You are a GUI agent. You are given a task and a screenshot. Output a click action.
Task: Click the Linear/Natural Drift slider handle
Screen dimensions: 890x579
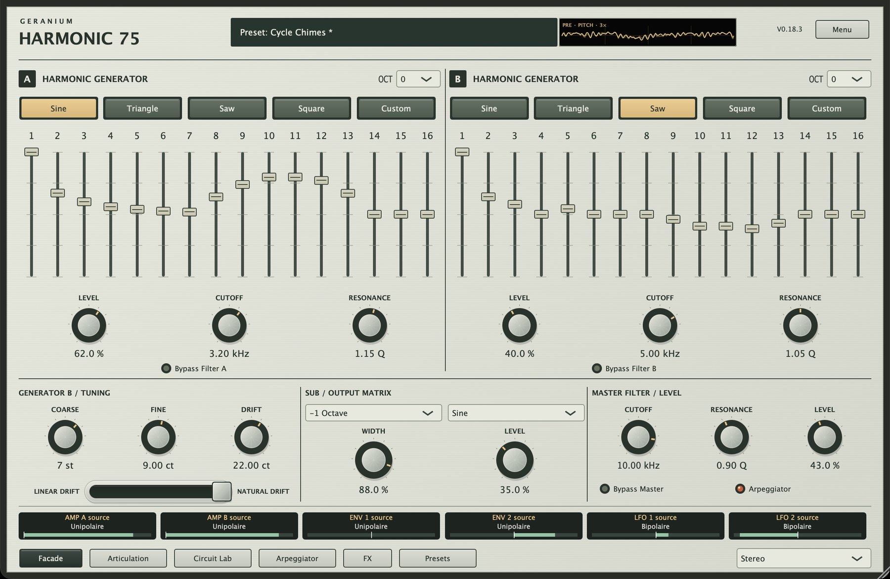(x=222, y=491)
